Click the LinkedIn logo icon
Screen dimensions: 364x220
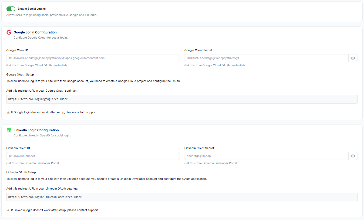pyautogui.click(x=9, y=130)
